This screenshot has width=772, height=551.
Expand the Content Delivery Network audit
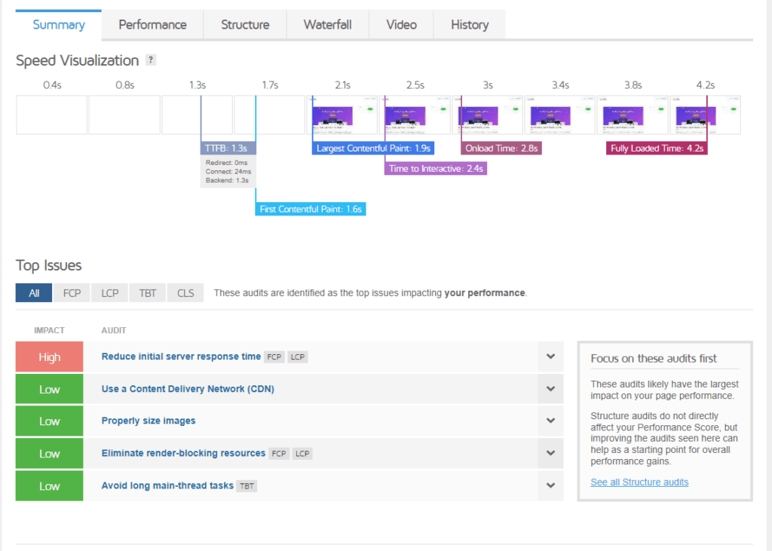550,389
